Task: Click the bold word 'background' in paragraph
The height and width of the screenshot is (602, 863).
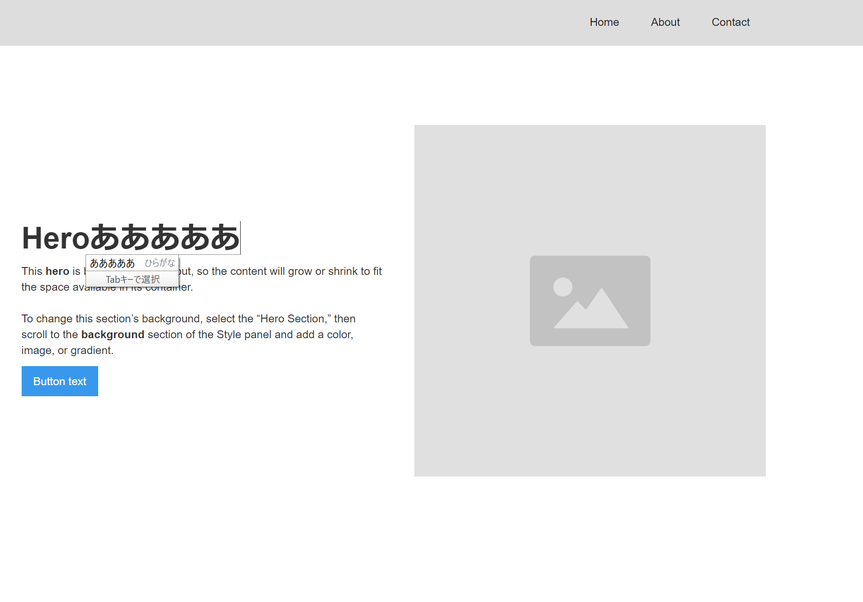Action: [x=113, y=335]
